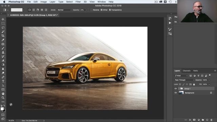Open the Pass Through blend mode dropdown

point(184,80)
